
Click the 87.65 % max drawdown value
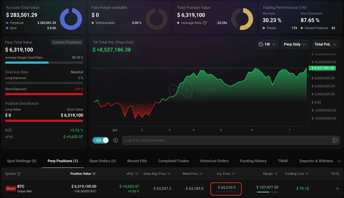pyautogui.click(x=310, y=20)
